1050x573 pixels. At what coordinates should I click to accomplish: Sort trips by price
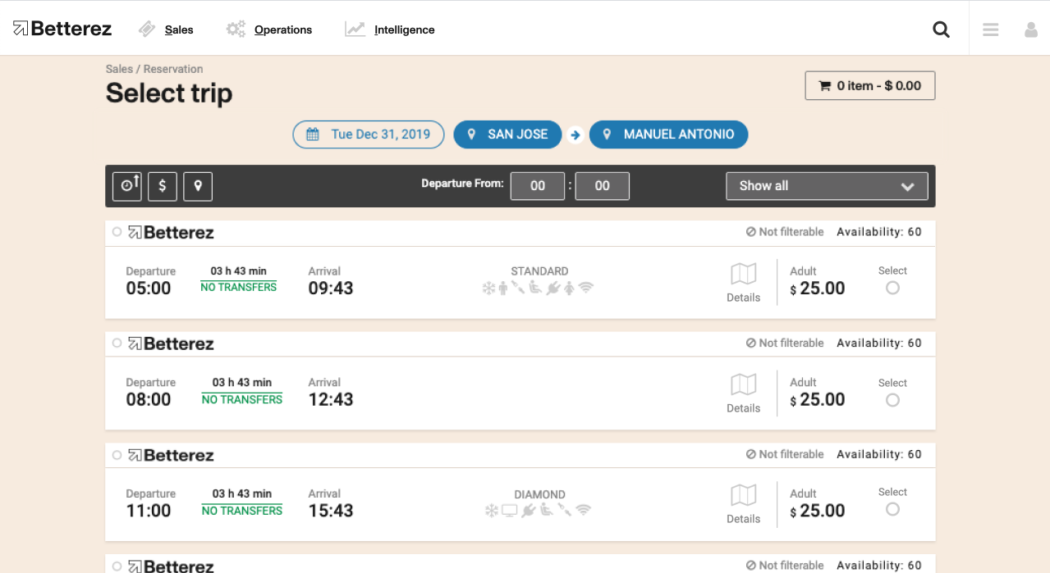coord(162,186)
